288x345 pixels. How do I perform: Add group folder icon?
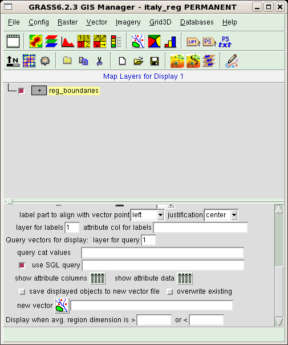point(67,61)
